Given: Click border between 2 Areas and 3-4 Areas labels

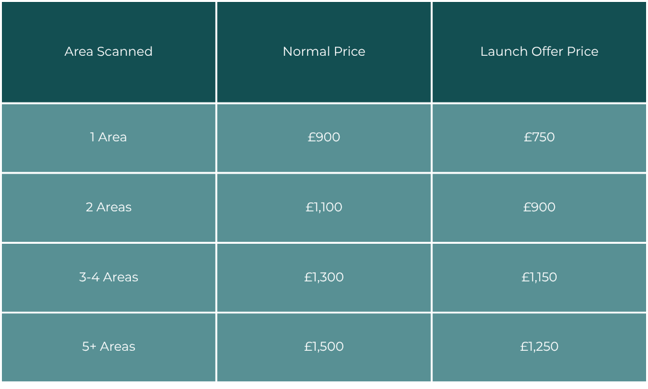Looking at the screenshot, I should [x=108, y=243].
